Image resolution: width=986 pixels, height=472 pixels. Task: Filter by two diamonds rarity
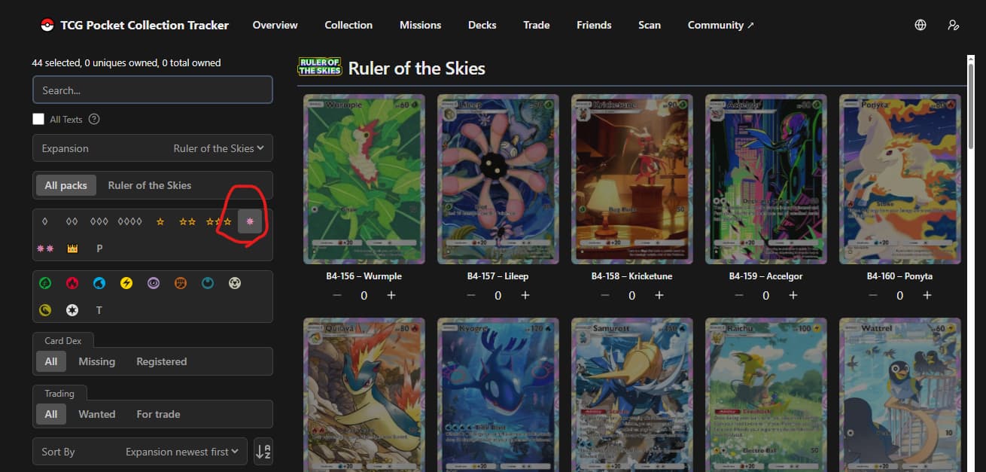pos(72,221)
